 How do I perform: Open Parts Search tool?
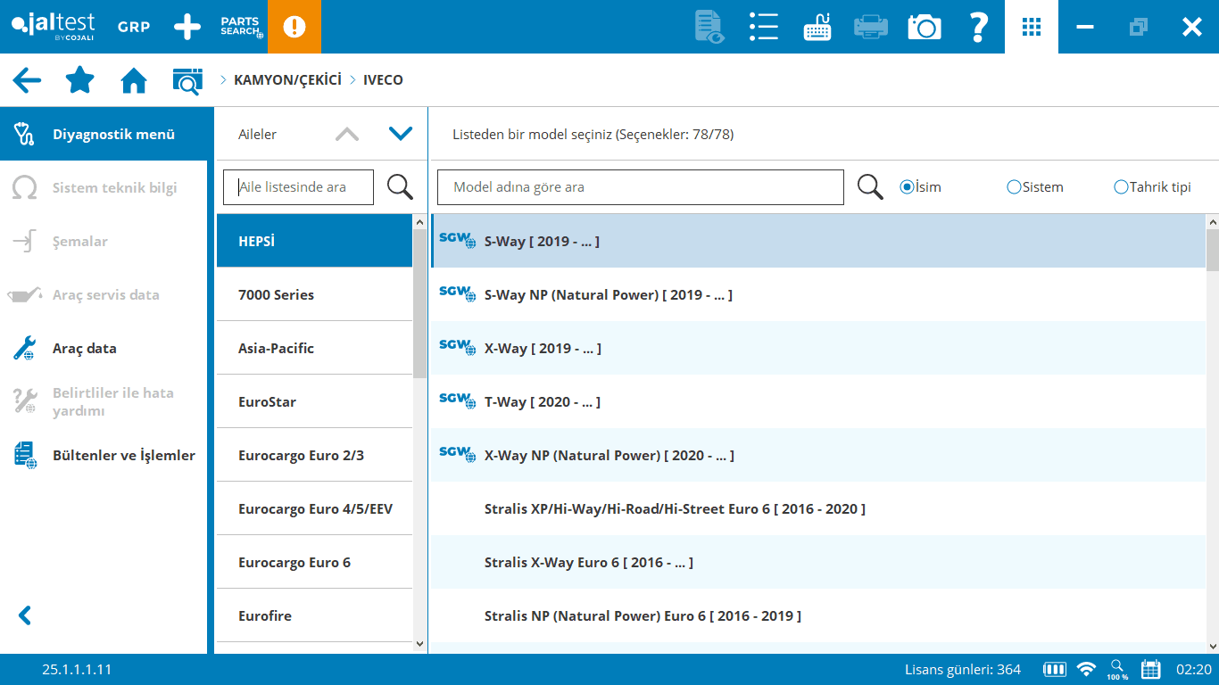(241, 27)
